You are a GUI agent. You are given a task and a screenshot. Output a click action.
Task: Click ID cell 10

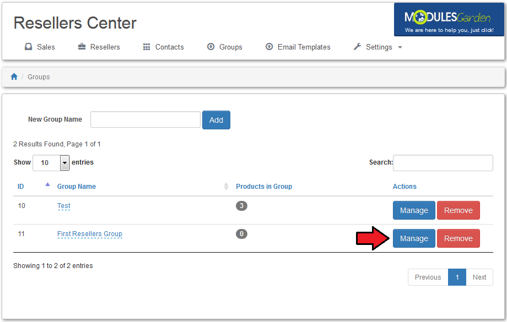(21, 206)
